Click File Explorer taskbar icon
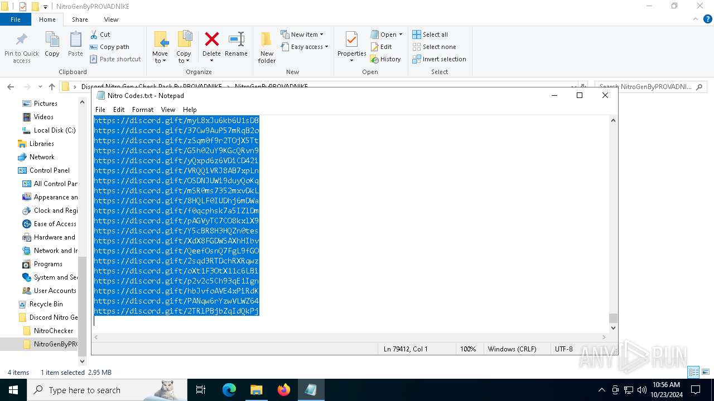 pos(257,390)
